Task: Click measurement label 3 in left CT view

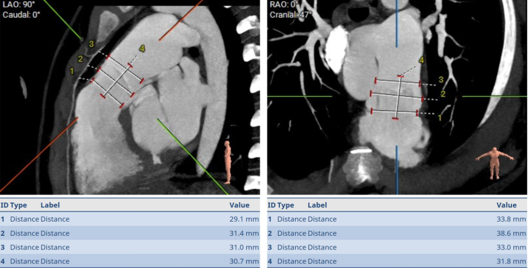Action: tap(91, 44)
